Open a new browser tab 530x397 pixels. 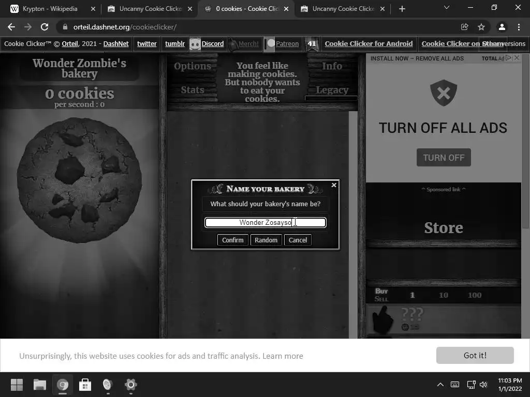tap(402, 9)
